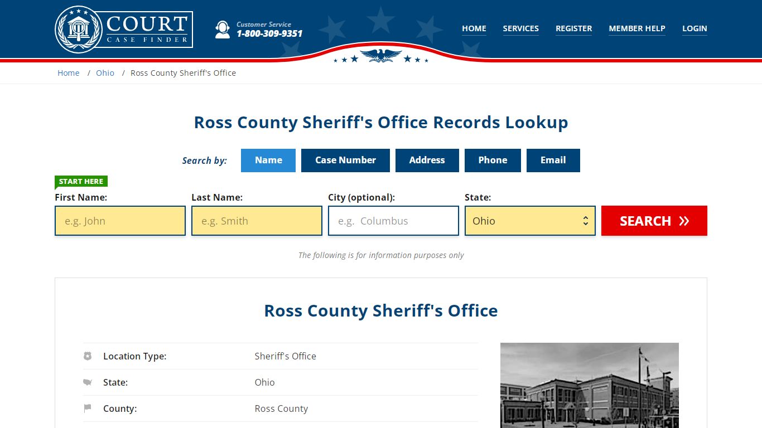Screen dimensions: 762x428
Task: Click the eagle emblem in header
Action: 381,55
